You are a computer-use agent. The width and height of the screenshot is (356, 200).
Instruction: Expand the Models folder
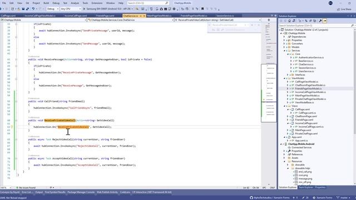[284, 47]
